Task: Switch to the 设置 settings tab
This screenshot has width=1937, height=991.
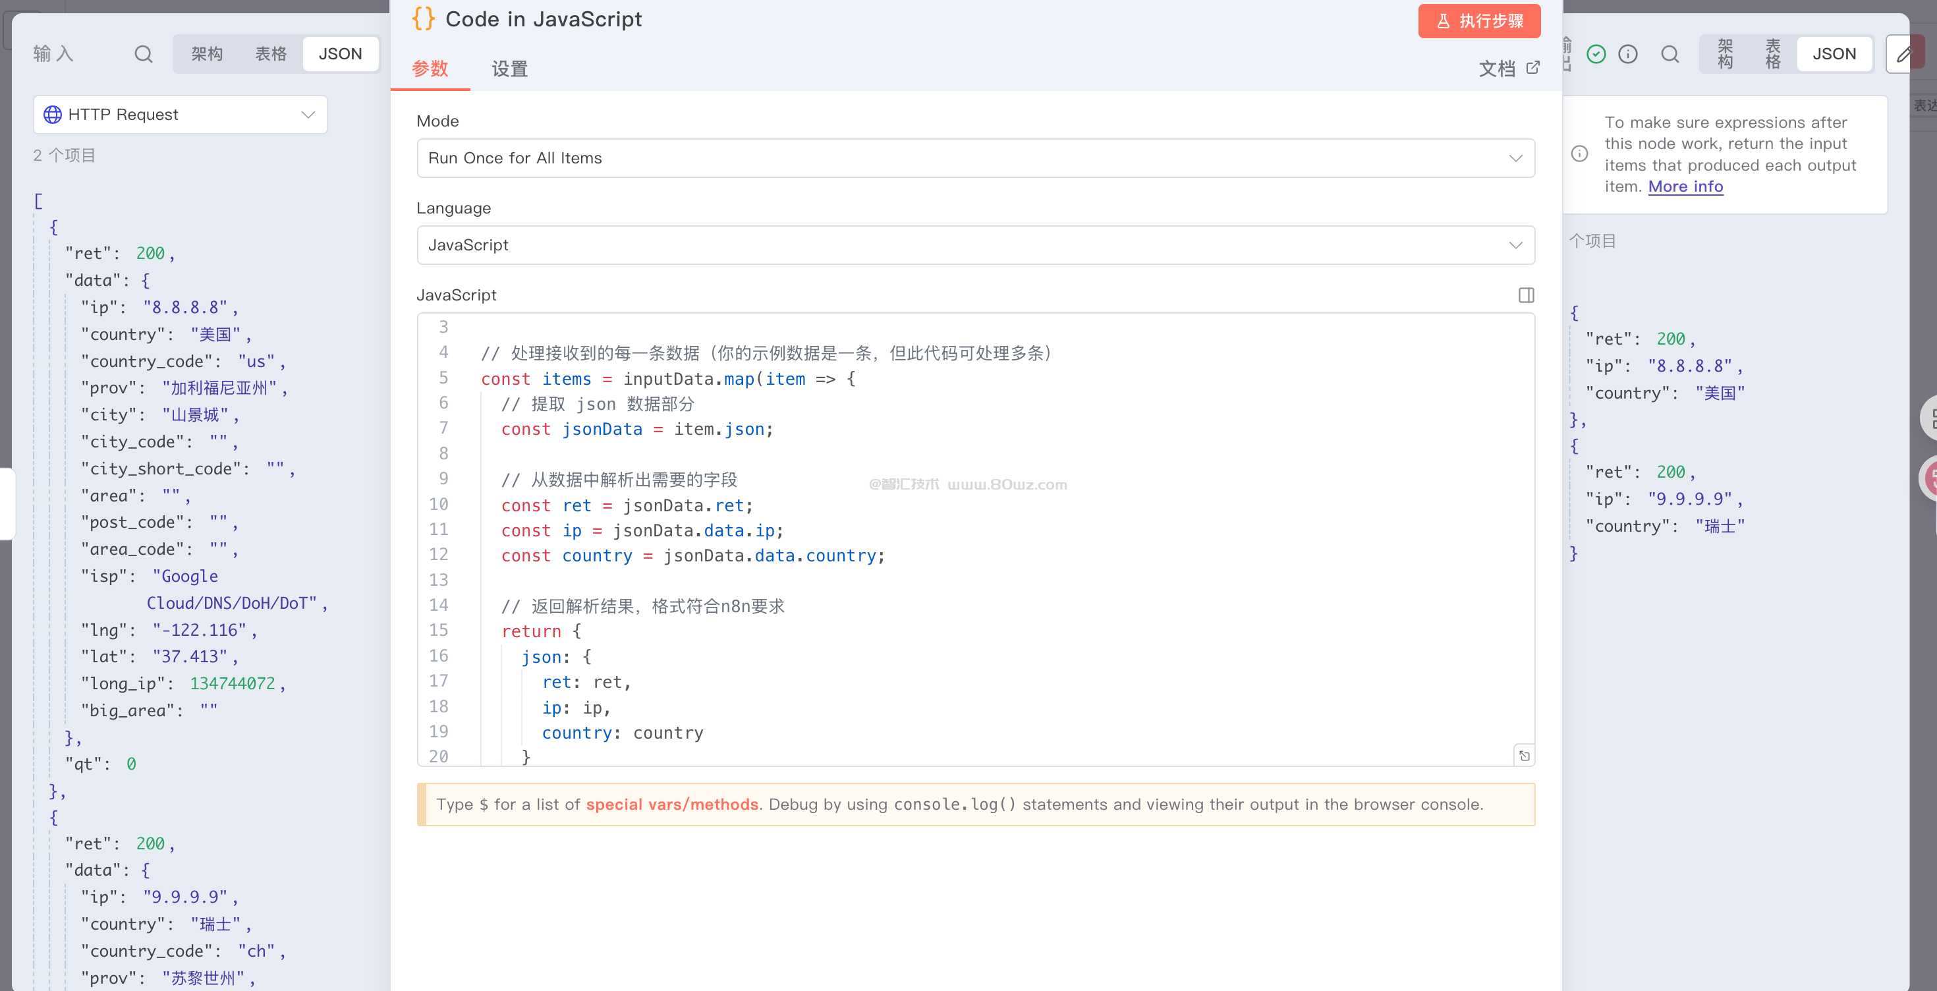Action: click(509, 69)
